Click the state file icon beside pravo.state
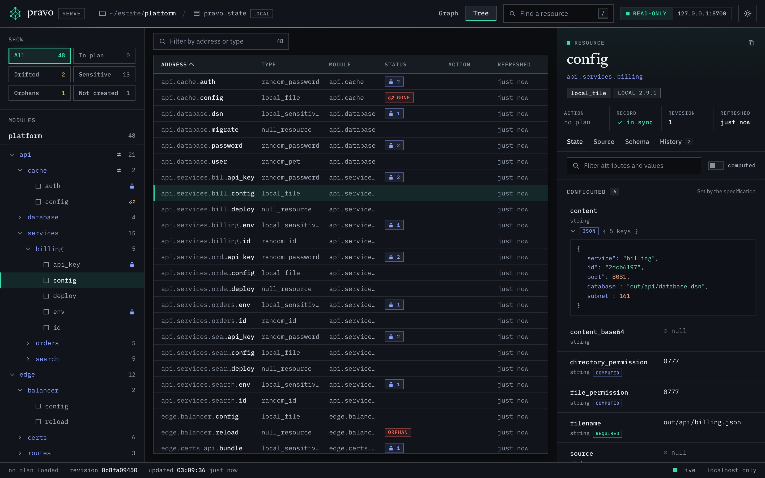Viewport: 765px width, 478px height. pyautogui.click(x=196, y=13)
